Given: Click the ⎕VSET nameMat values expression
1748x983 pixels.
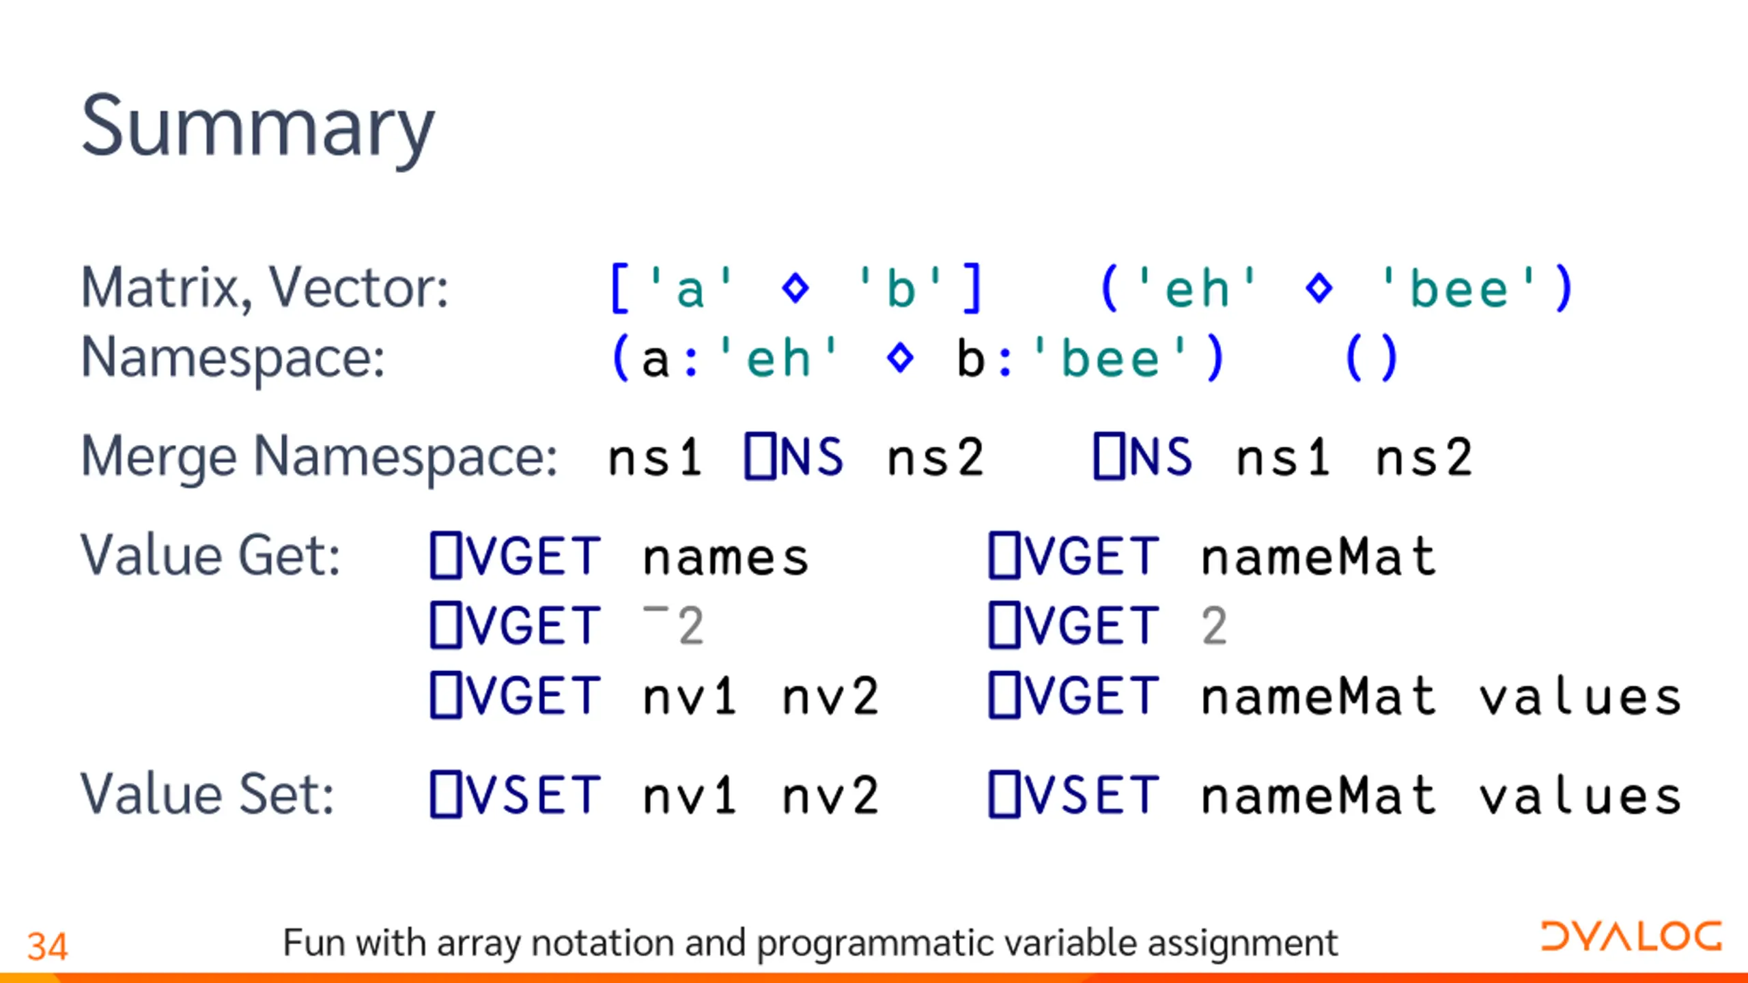Looking at the screenshot, I should click(x=1335, y=795).
